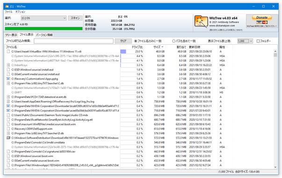Open the ファイル menu
The image size is (282, 178).
pyautogui.click(x=8, y=12)
